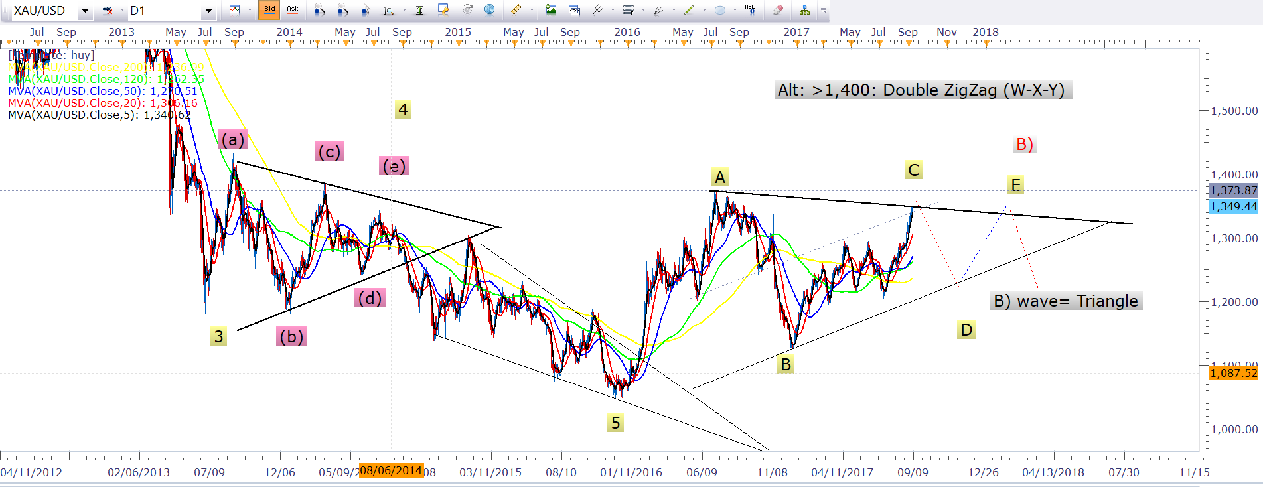Screen dimensions: 1263x487
Task: Select the ellipse shape drawing tool
Action: [719, 10]
